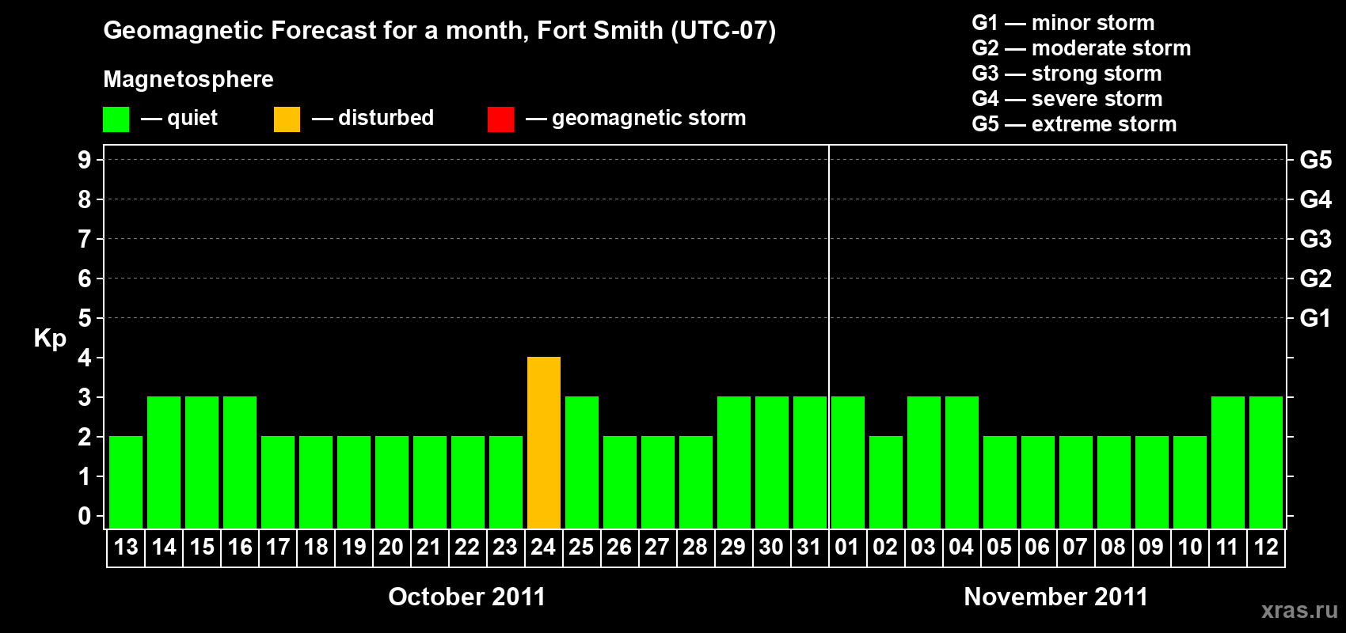Click the 'G3 — strong storm' legend text
This screenshot has height=633, width=1346.
[1067, 74]
